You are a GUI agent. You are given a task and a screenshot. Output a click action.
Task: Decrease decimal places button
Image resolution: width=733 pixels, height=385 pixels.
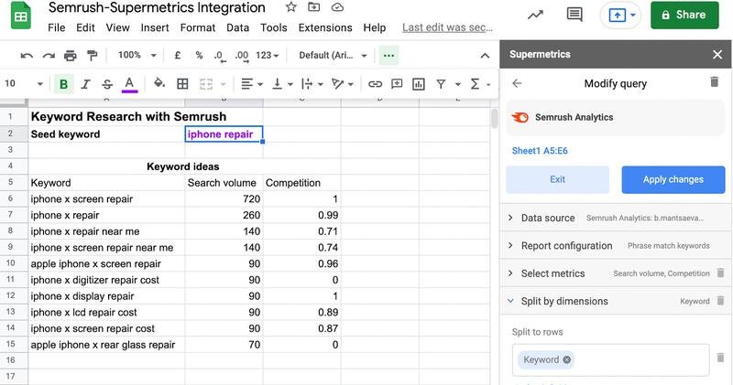click(x=220, y=56)
